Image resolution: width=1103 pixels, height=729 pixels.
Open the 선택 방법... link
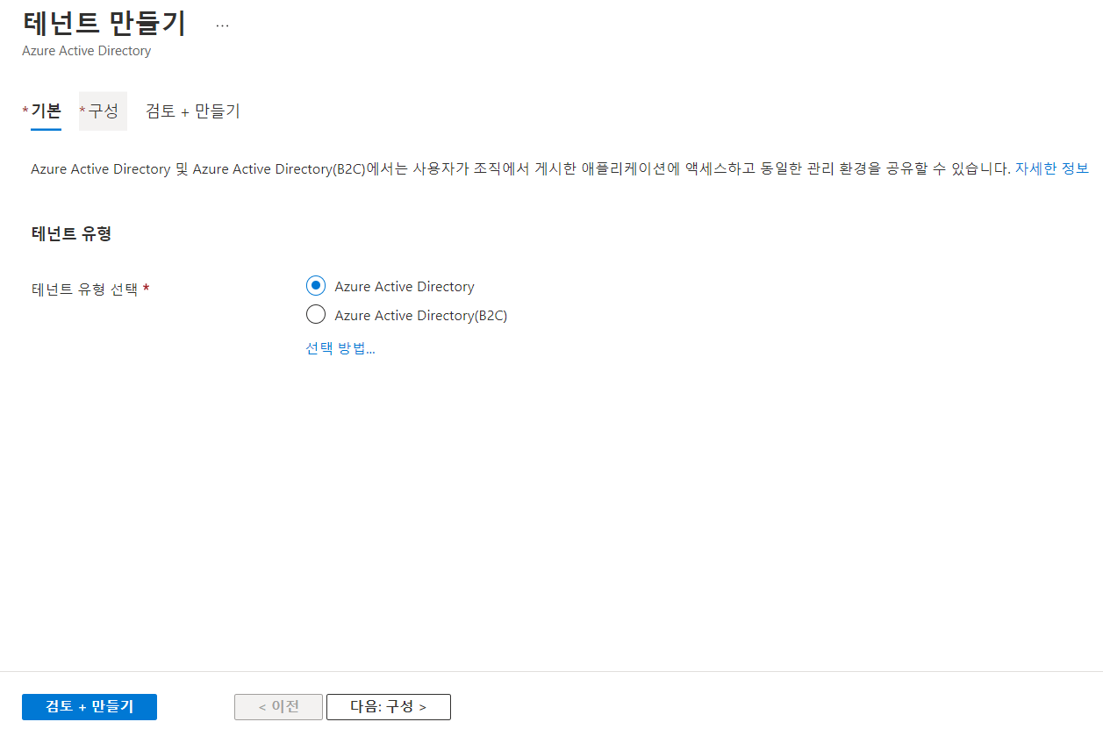coord(340,348)
